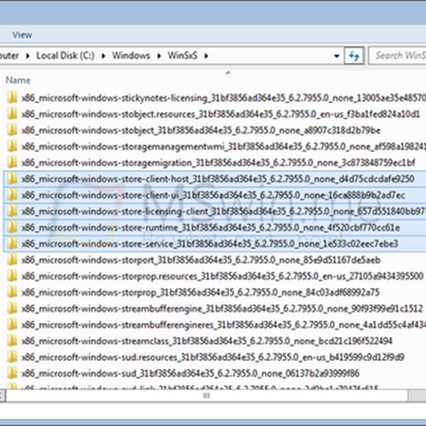This screenshot has height=426, width=426.
Task: Click the storagemigration folder icon
Action: point(12,162)
